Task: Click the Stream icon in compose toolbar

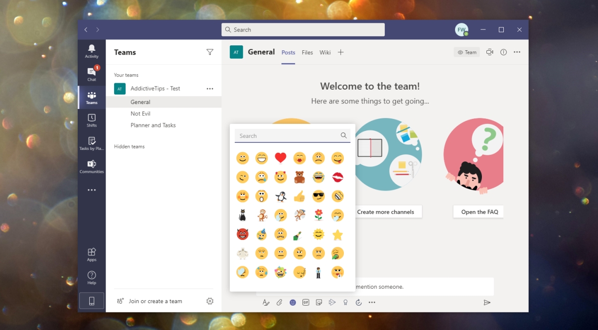Action: (332, 302)
